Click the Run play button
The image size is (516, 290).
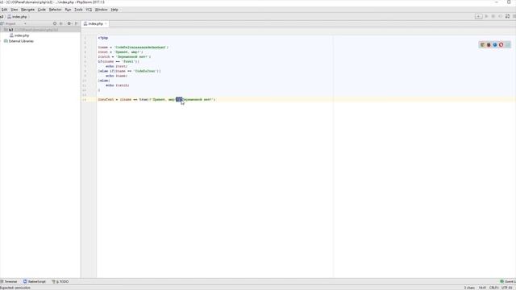[486, 16]
